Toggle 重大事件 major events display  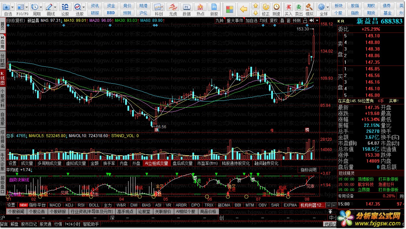[x=235, y=20]
